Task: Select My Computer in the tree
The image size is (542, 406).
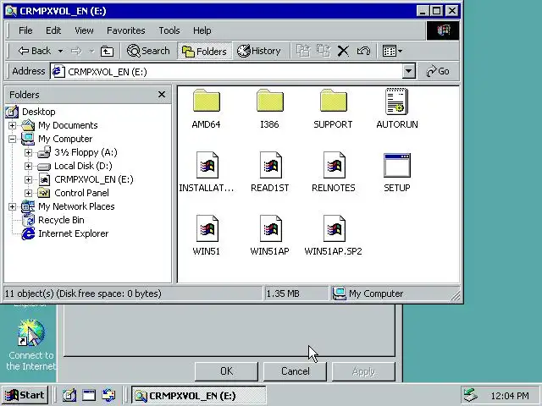Action: [65, 139]
